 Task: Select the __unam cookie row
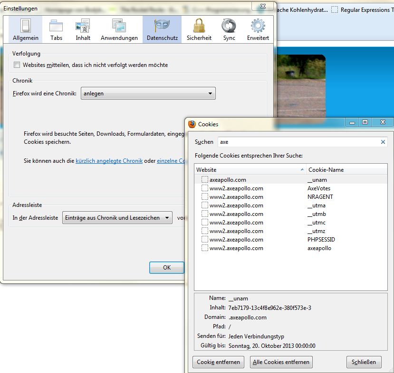click(x=291, y=179)
